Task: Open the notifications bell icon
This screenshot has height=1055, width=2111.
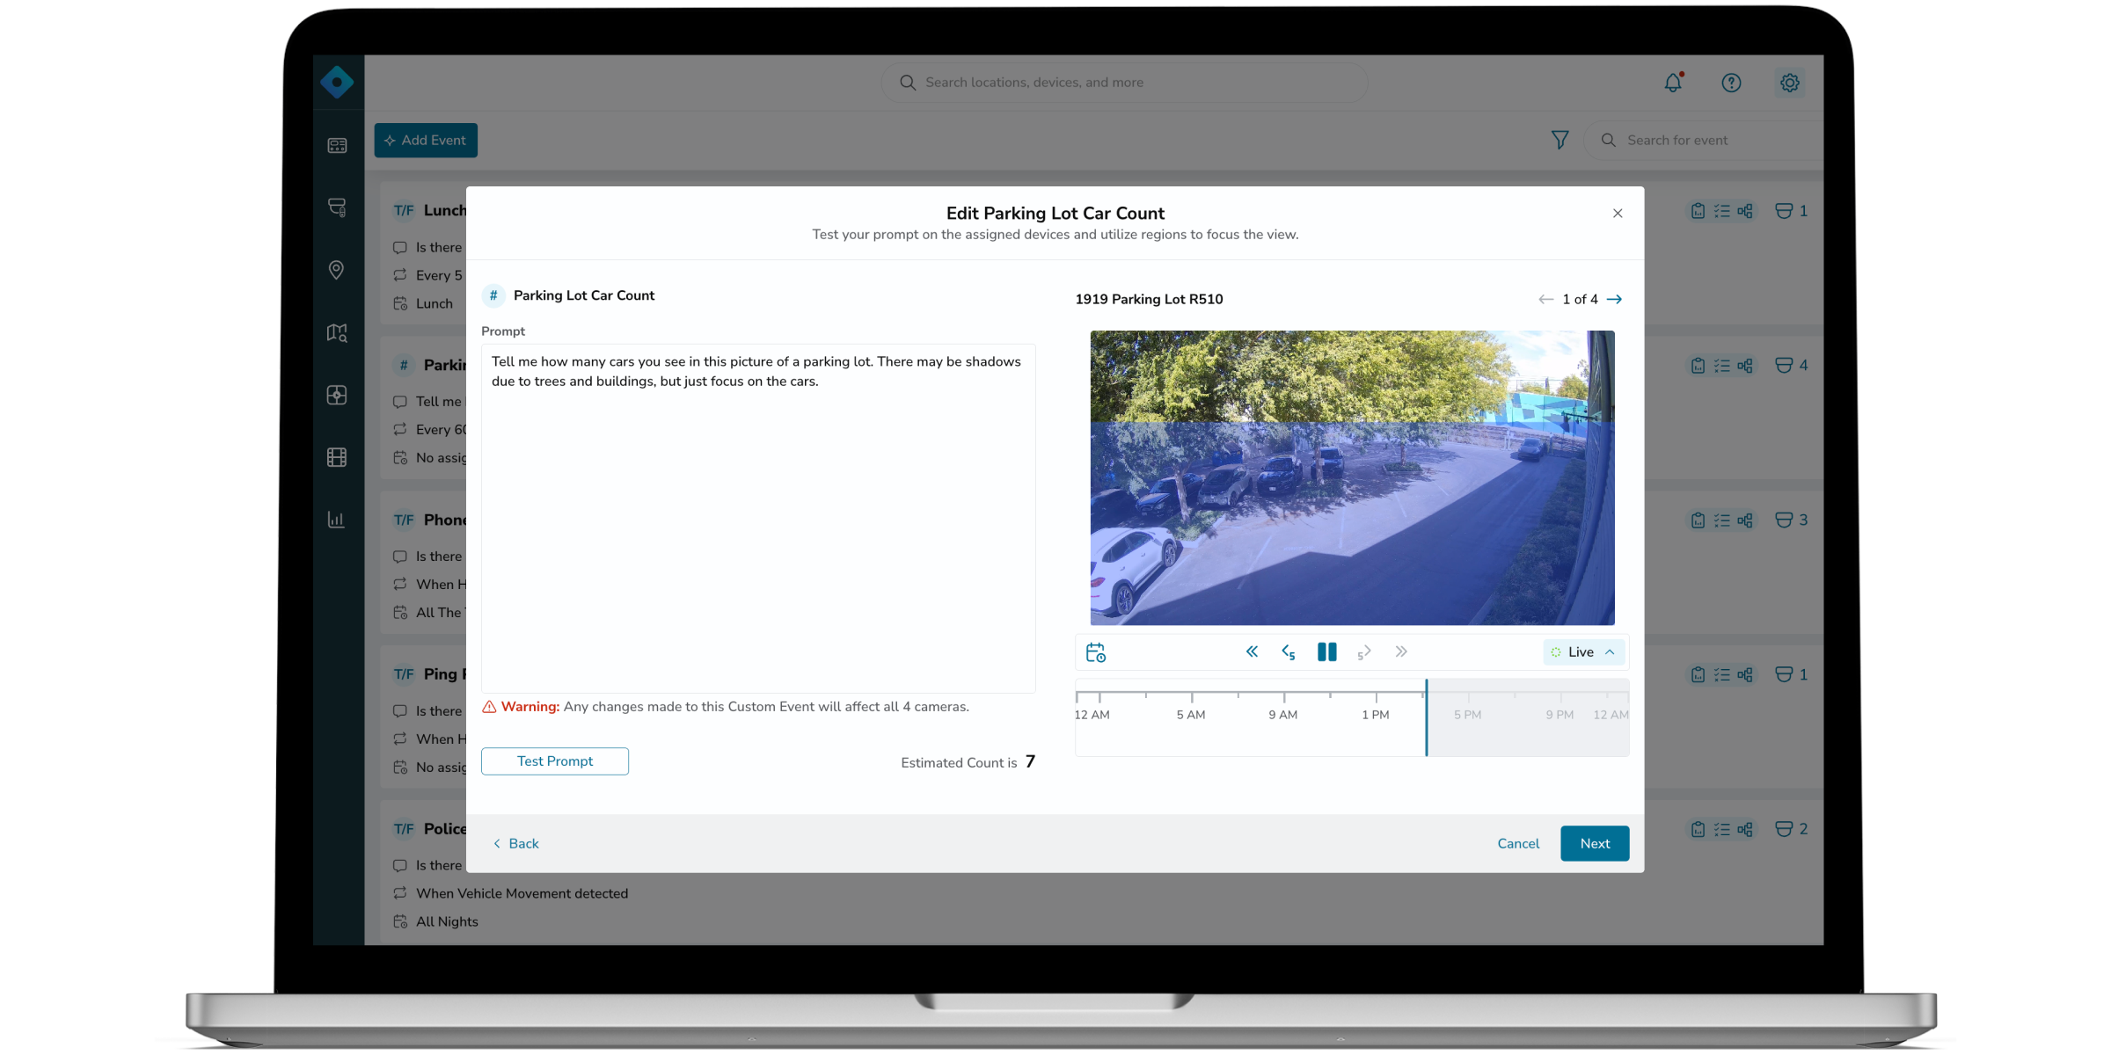Action: 1673,82
